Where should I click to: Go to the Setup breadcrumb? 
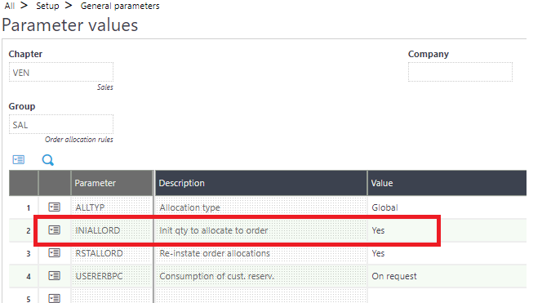click(47, 6)
